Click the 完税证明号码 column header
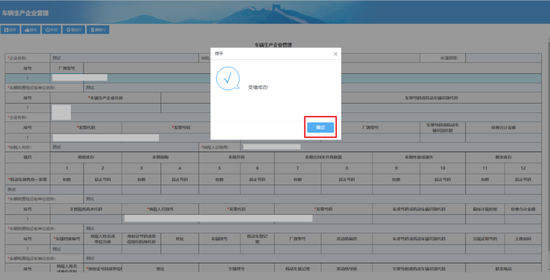The height and width of the screenshot is (280, 550). (x=485, y=239)
